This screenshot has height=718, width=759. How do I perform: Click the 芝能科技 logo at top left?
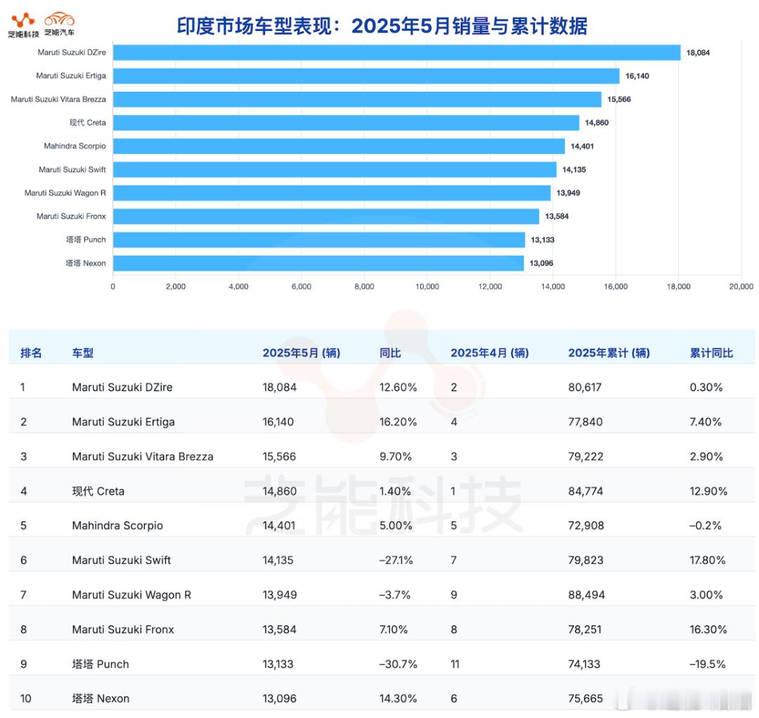[23, 25]
